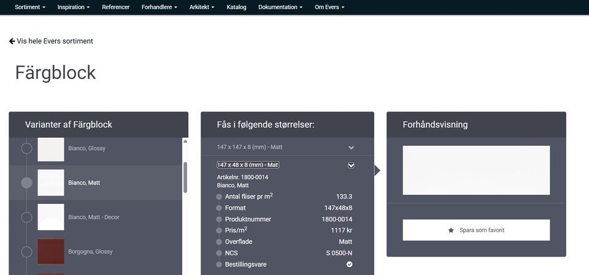This screenshot has height=275, width=589.
Task: Click the Färgblock page heading
Action: point(56,73)
